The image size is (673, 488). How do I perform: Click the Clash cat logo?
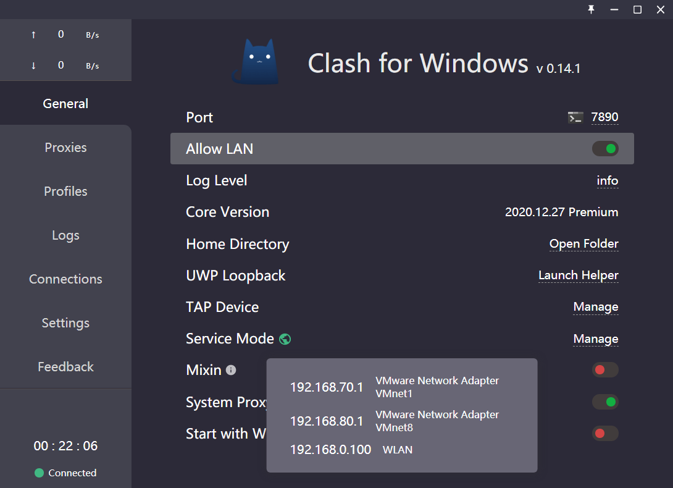click(x=255, y=62)
